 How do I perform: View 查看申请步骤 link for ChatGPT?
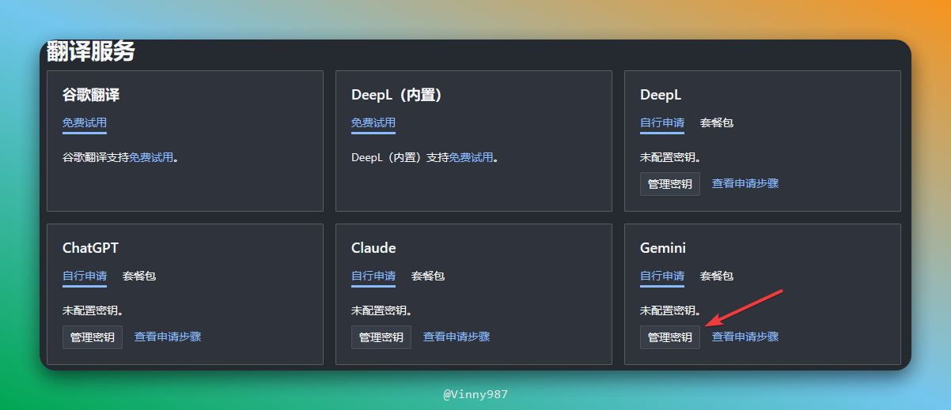point(167,337)
